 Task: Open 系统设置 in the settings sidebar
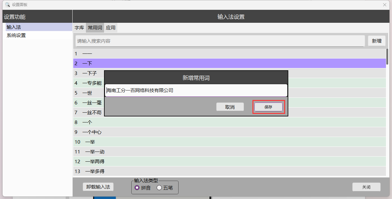point(39,35)
